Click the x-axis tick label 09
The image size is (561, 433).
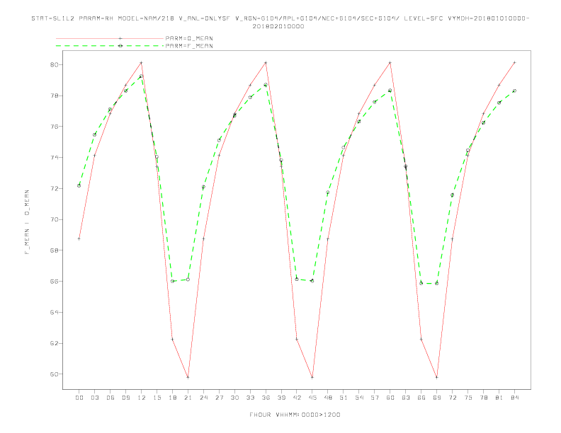click(125, 398)
